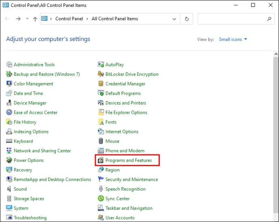Open the Taskbar and Navigation link
Viewport: 279px width, 222px height.
pos(129,208)
